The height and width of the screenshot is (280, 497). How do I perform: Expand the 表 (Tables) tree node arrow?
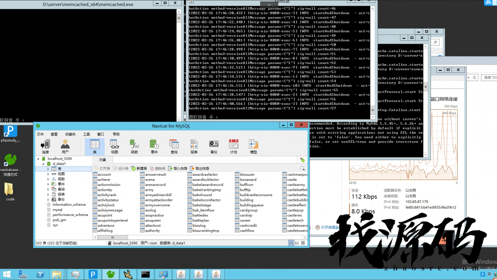48,169
